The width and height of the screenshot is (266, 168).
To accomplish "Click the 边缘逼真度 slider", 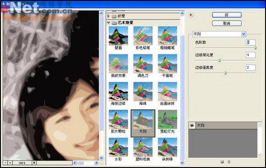I will (x=225, y=73).
